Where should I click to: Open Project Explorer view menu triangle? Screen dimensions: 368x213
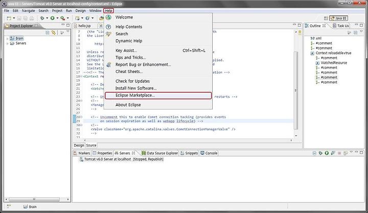point(68,32)
